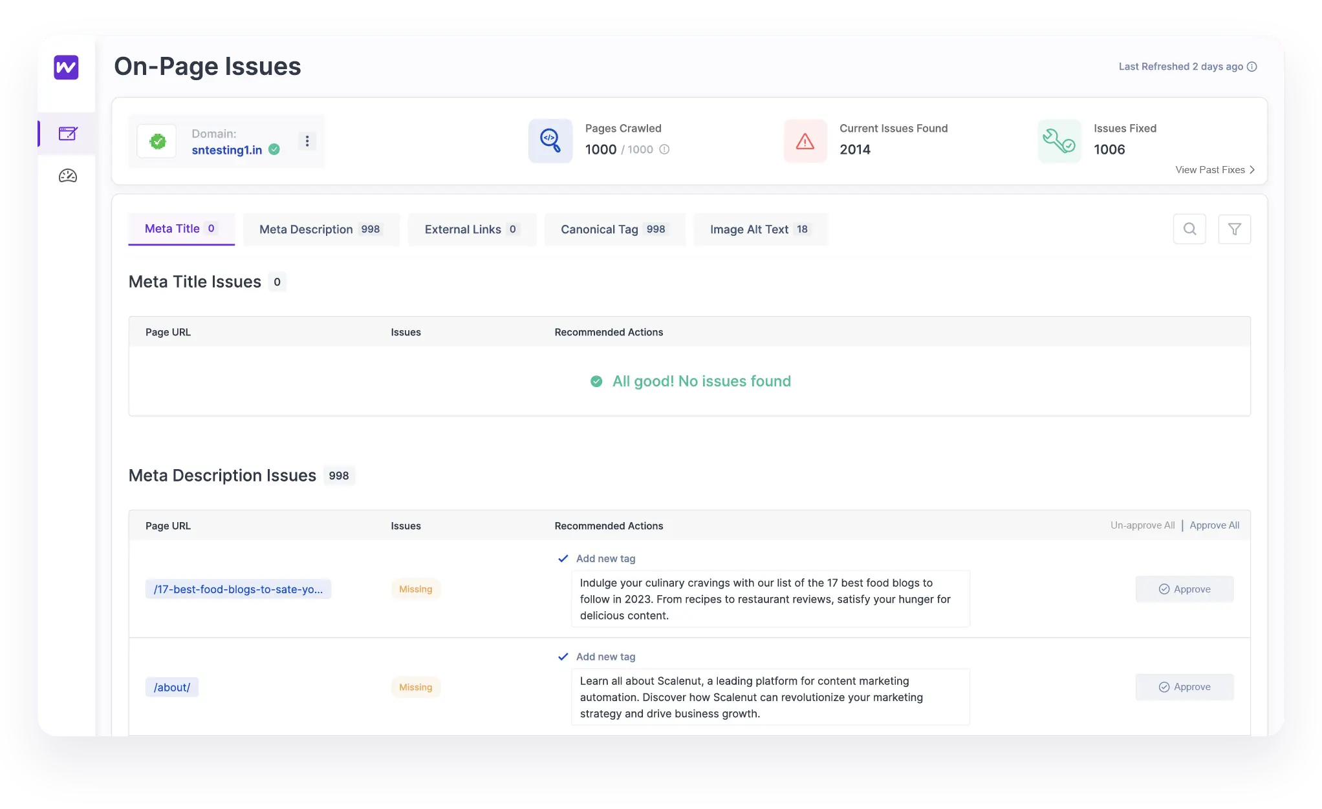This screenshot has width=1322, height=809.
Task: Open the domain three-dot options menu
Action: (307, 141)
